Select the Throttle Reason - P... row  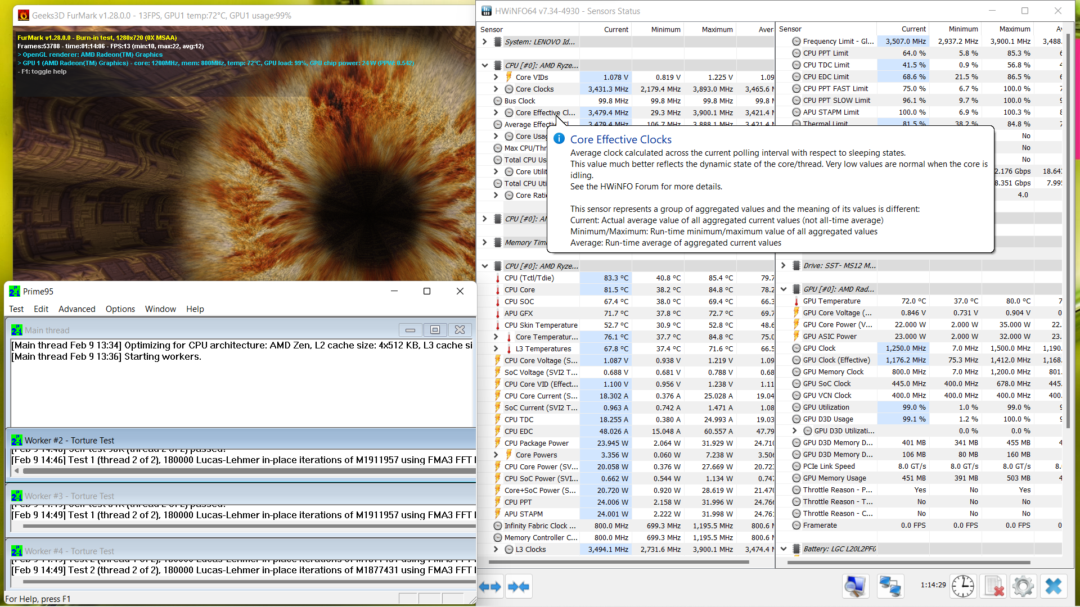tap(920, 490)
